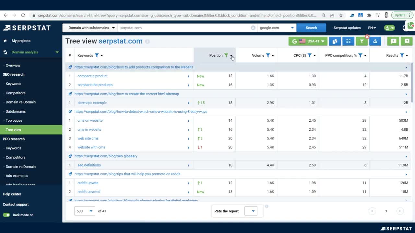This screenshot has height=233, width=415.
Task: Clear the serpstat.com search field
Action: [253, 28]
